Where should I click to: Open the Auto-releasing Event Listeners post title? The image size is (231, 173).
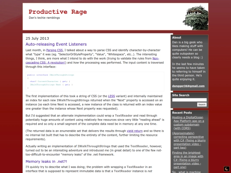pos(56,44)
